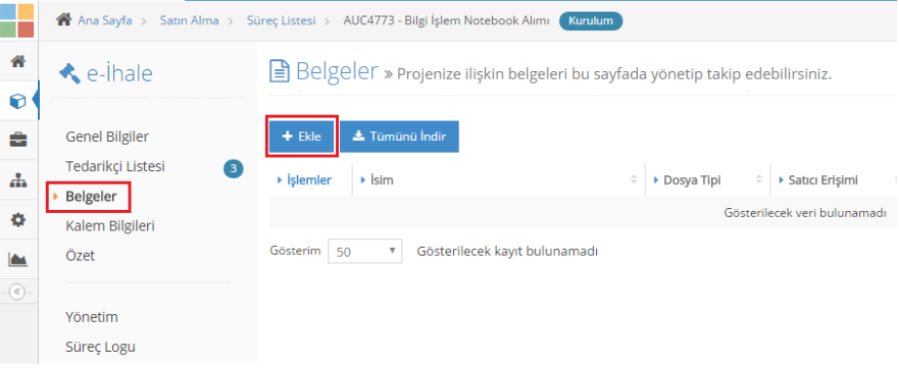This screenshot has height=385, width=899.
Task: Click the Tümünü İndir download button
Action: click(399, 137)
